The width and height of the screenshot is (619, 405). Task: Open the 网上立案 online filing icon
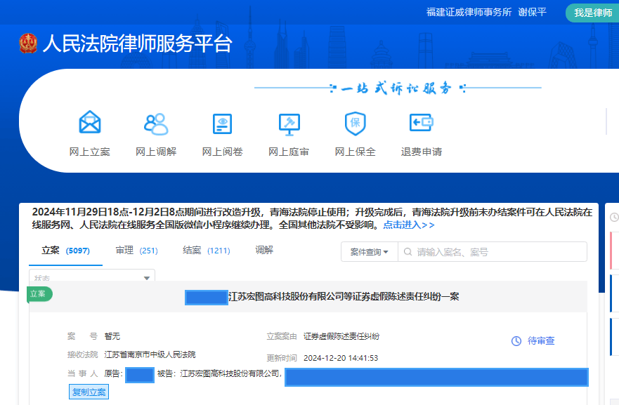90,123
